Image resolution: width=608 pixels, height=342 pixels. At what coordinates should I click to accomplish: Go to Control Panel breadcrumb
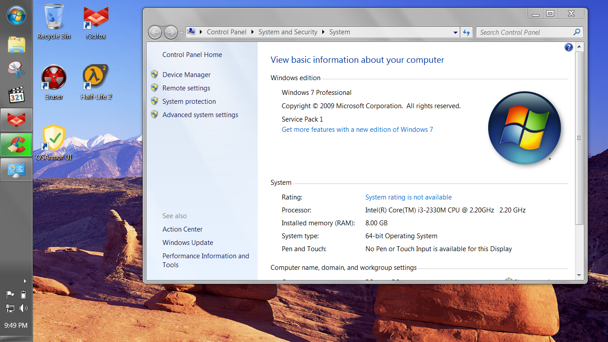click(227, 32)
